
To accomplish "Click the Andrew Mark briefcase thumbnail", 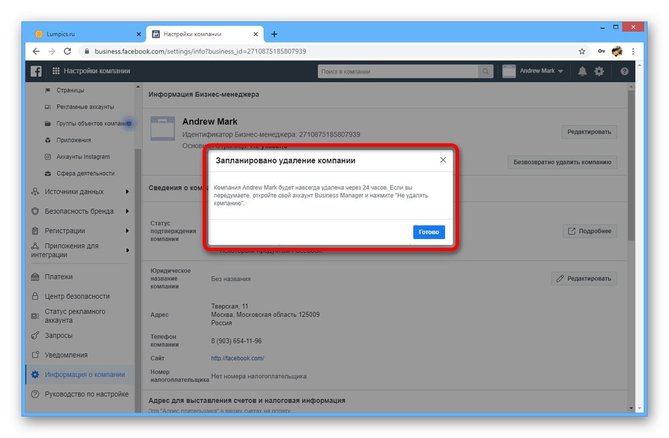I will [x=163, y=128].
